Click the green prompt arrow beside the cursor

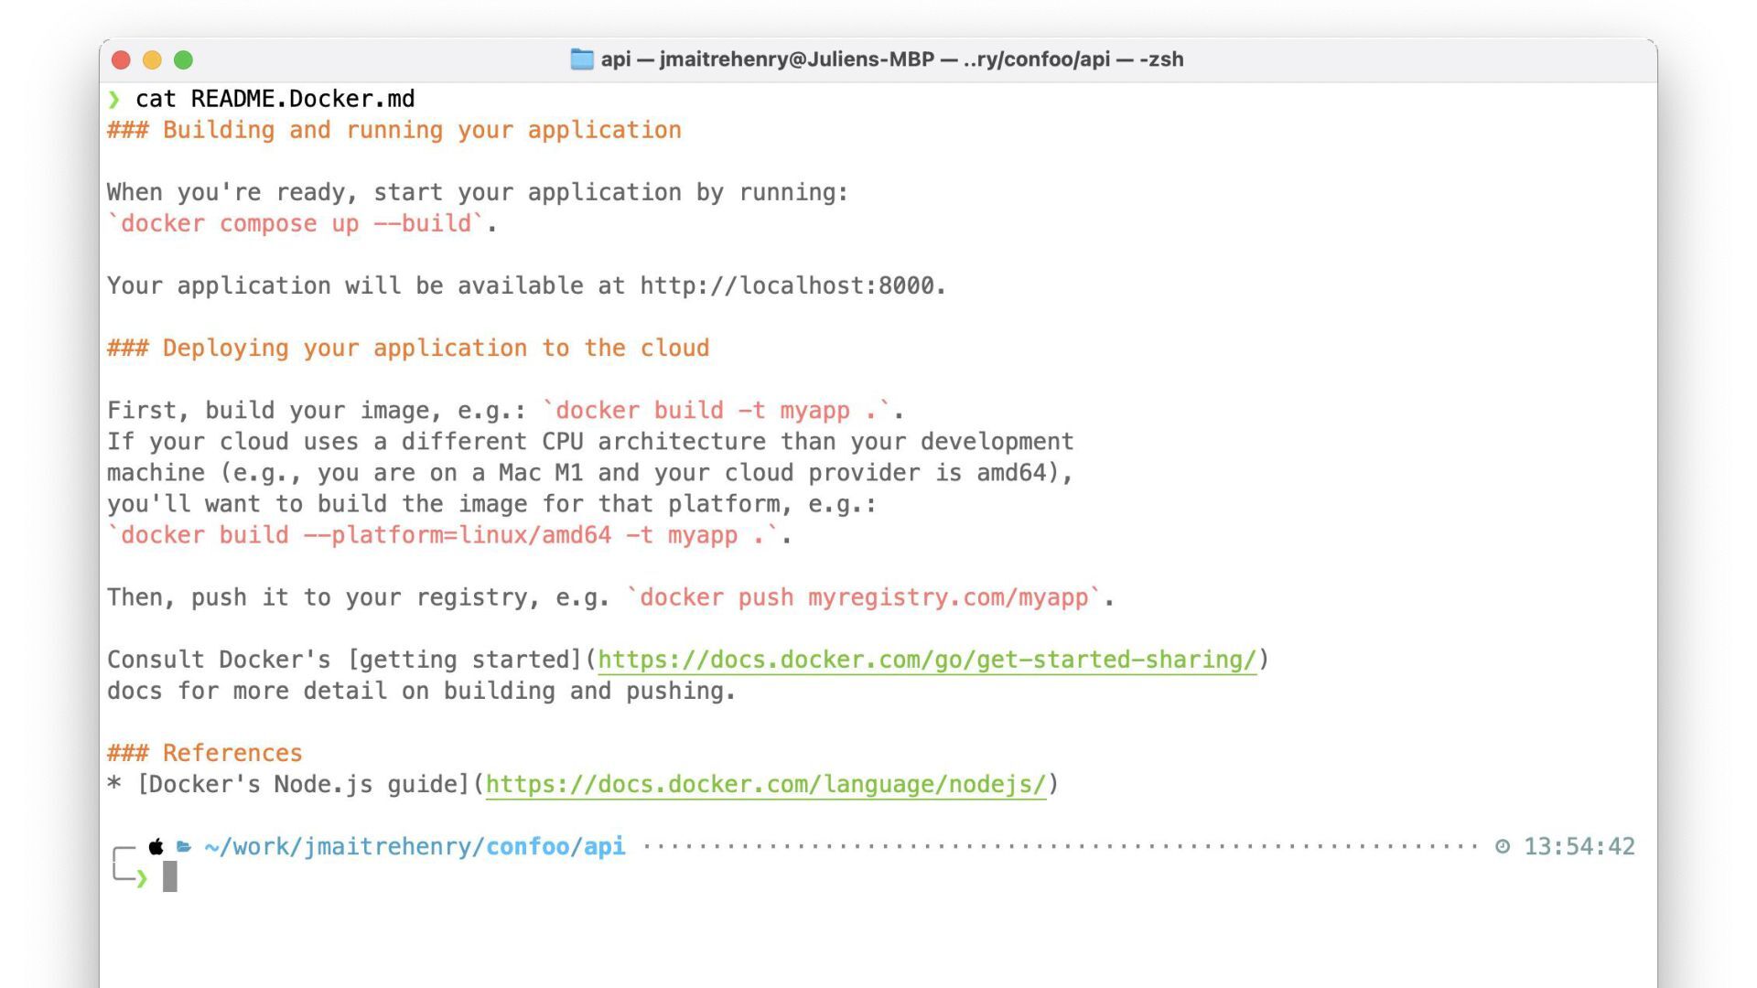[142, 878]
